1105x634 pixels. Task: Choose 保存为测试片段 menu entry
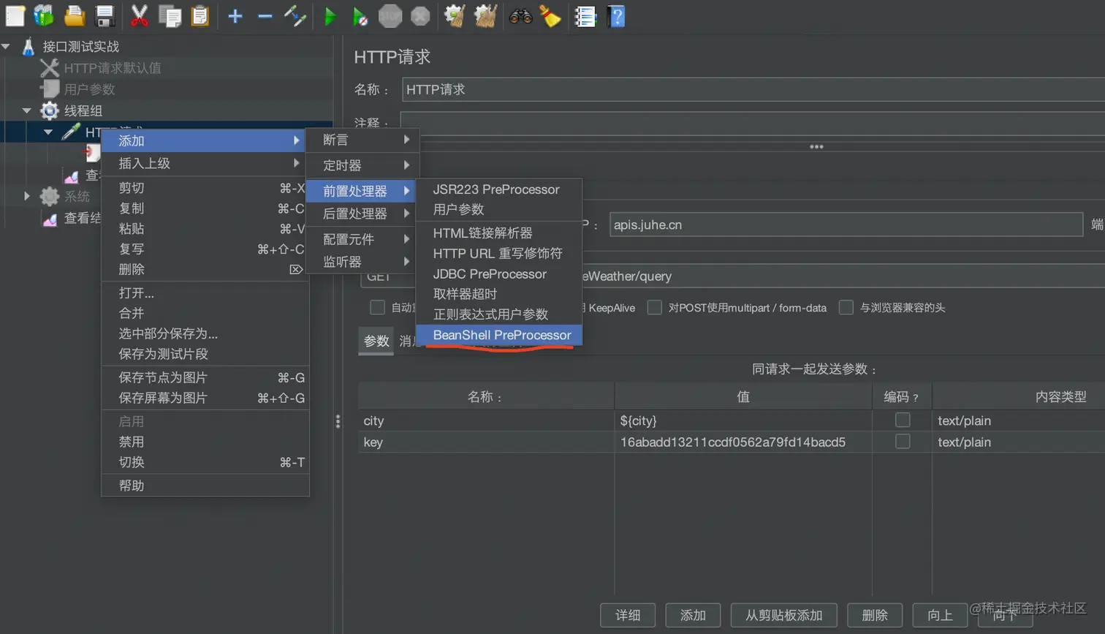(x=205, y=354)
